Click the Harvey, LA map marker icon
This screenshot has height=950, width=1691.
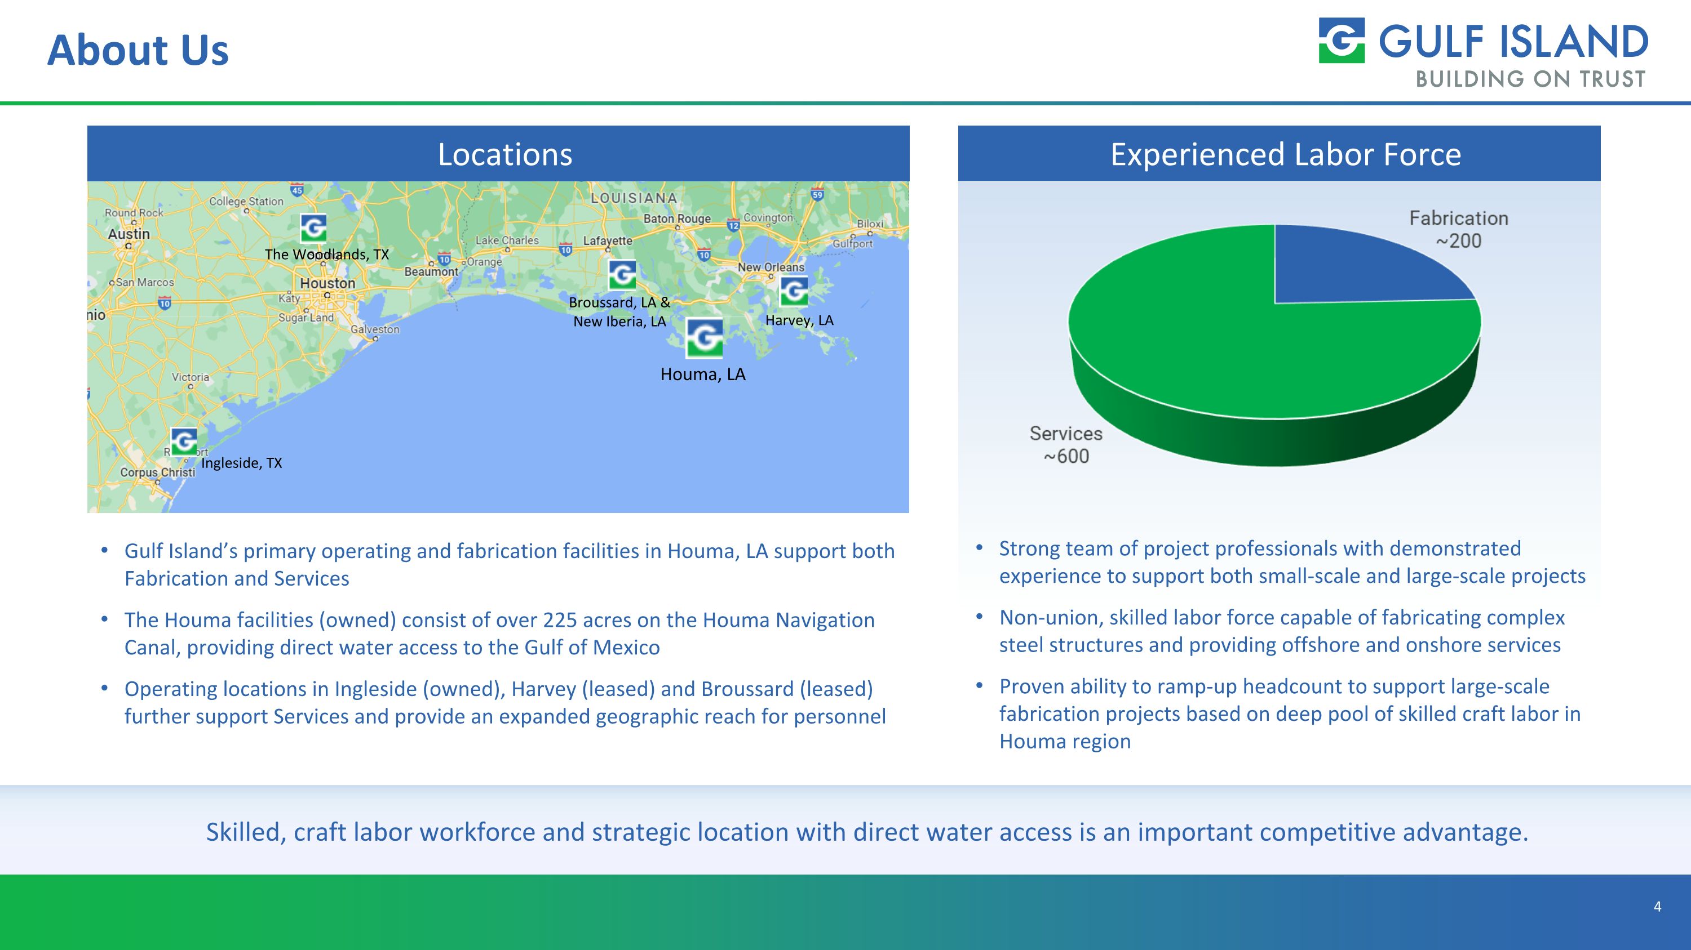point(794,291)
